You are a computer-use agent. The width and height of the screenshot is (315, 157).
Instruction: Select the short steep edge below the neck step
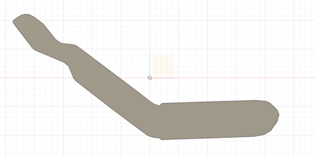[x=71, y=72]
